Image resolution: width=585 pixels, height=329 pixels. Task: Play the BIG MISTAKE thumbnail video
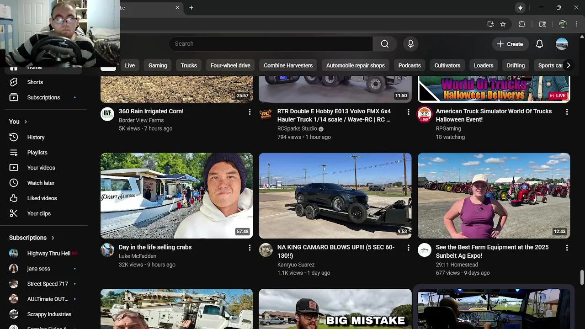[335, 309]
